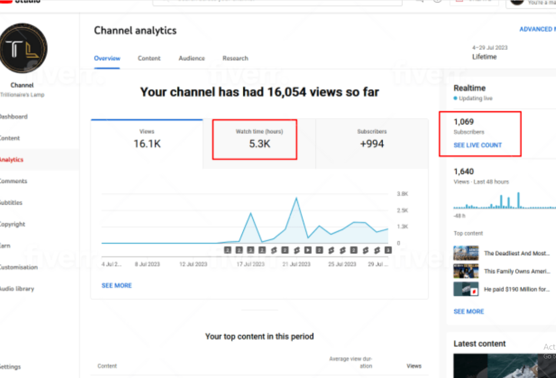Open "He paid $190 Million for..." video thumbnail
Viewport: 556px width, 378px height.
[x=466, y=289]
